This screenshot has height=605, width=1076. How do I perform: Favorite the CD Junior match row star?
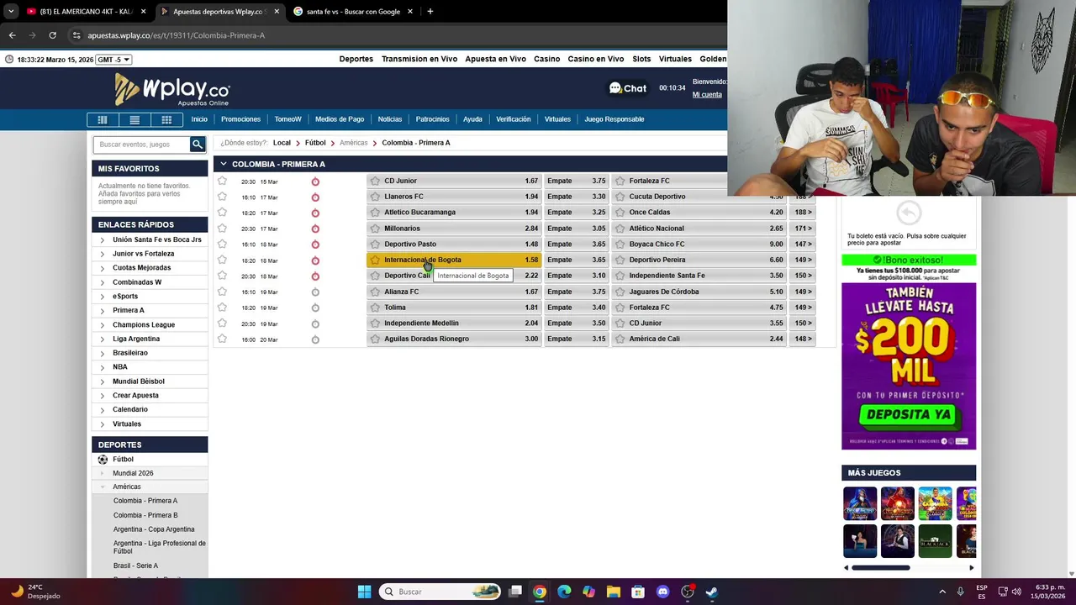pyautogui.click(x=222, y=181)
